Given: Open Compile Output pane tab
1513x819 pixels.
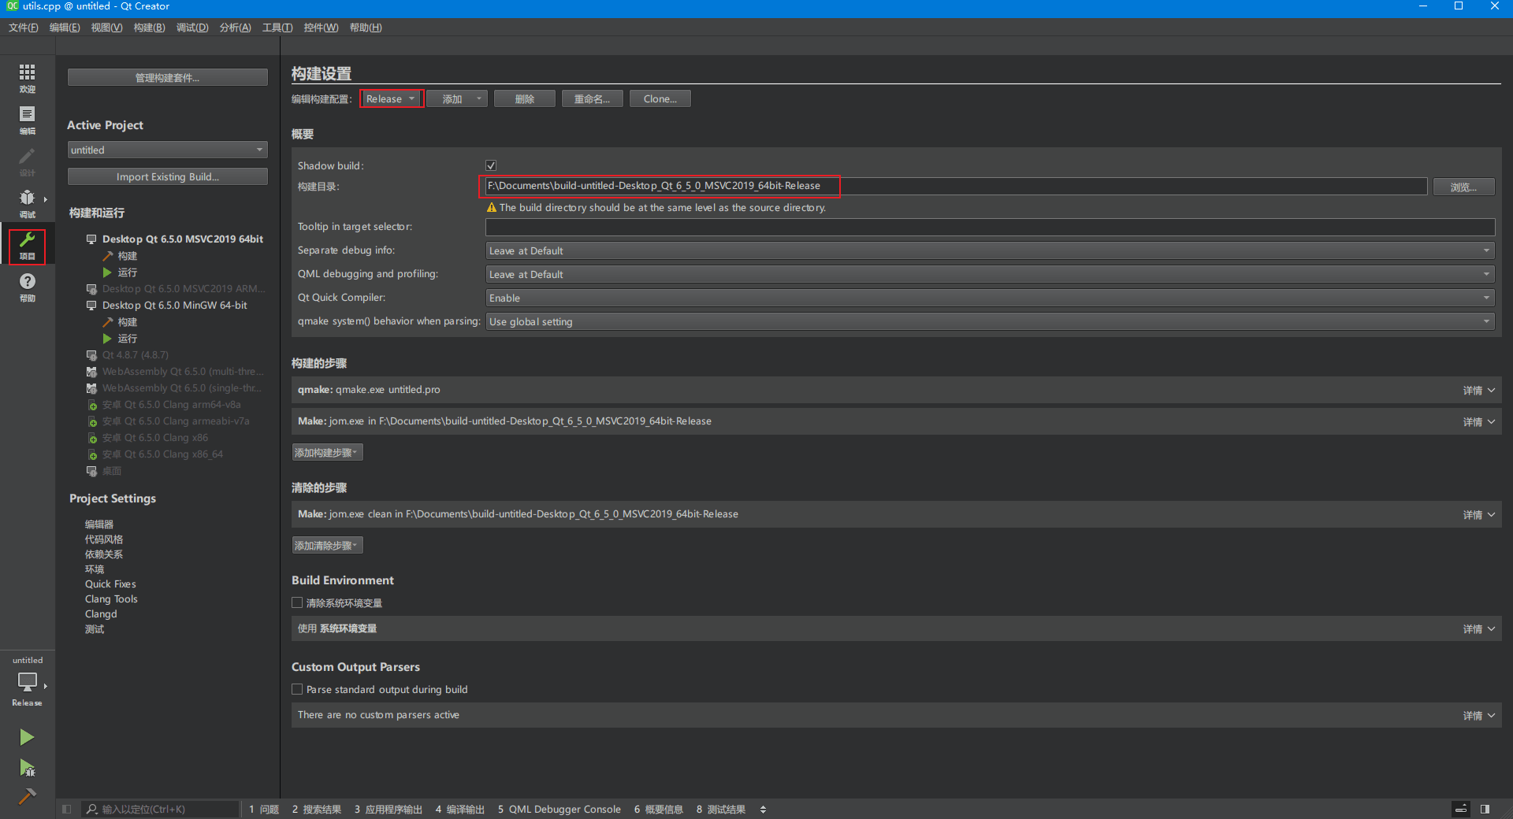Looking at the screenshot, I should pos(460,810).
